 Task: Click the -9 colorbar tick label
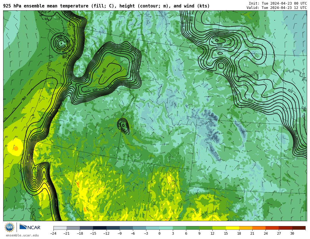pyautogui.click(x=120, y=234)
